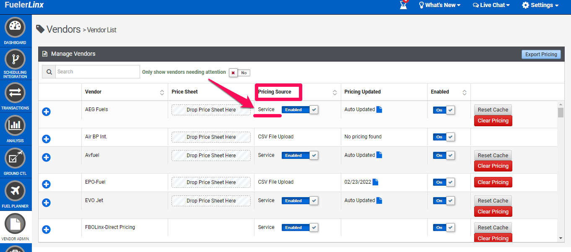Click vendor list scrollbar down arrow

click(x=561, y=238)
